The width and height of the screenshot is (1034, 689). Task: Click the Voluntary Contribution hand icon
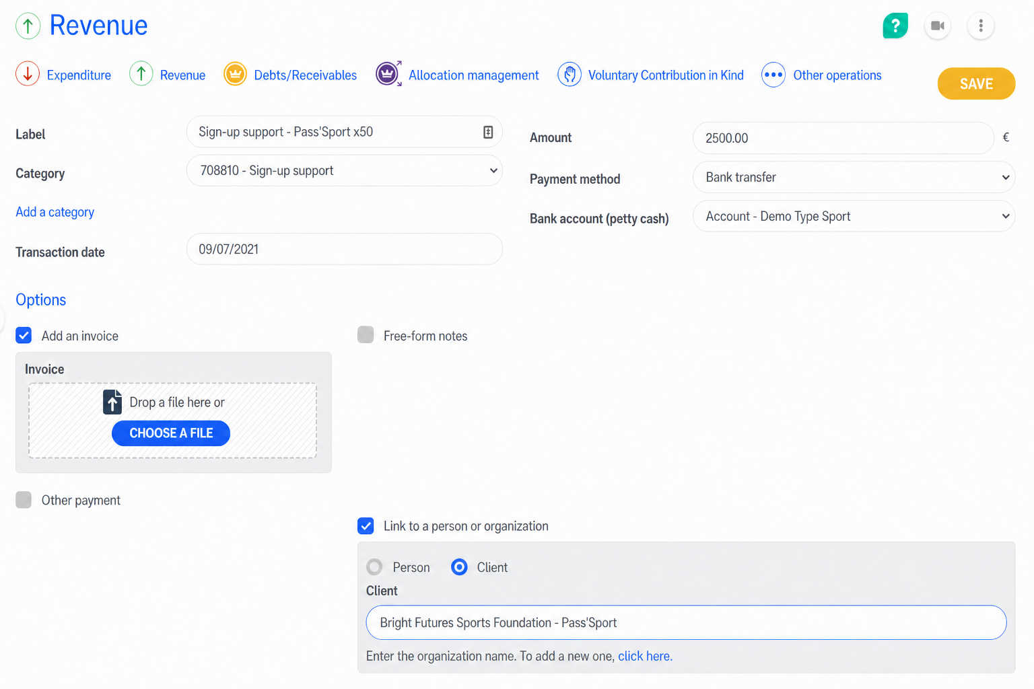coord(570,74)
